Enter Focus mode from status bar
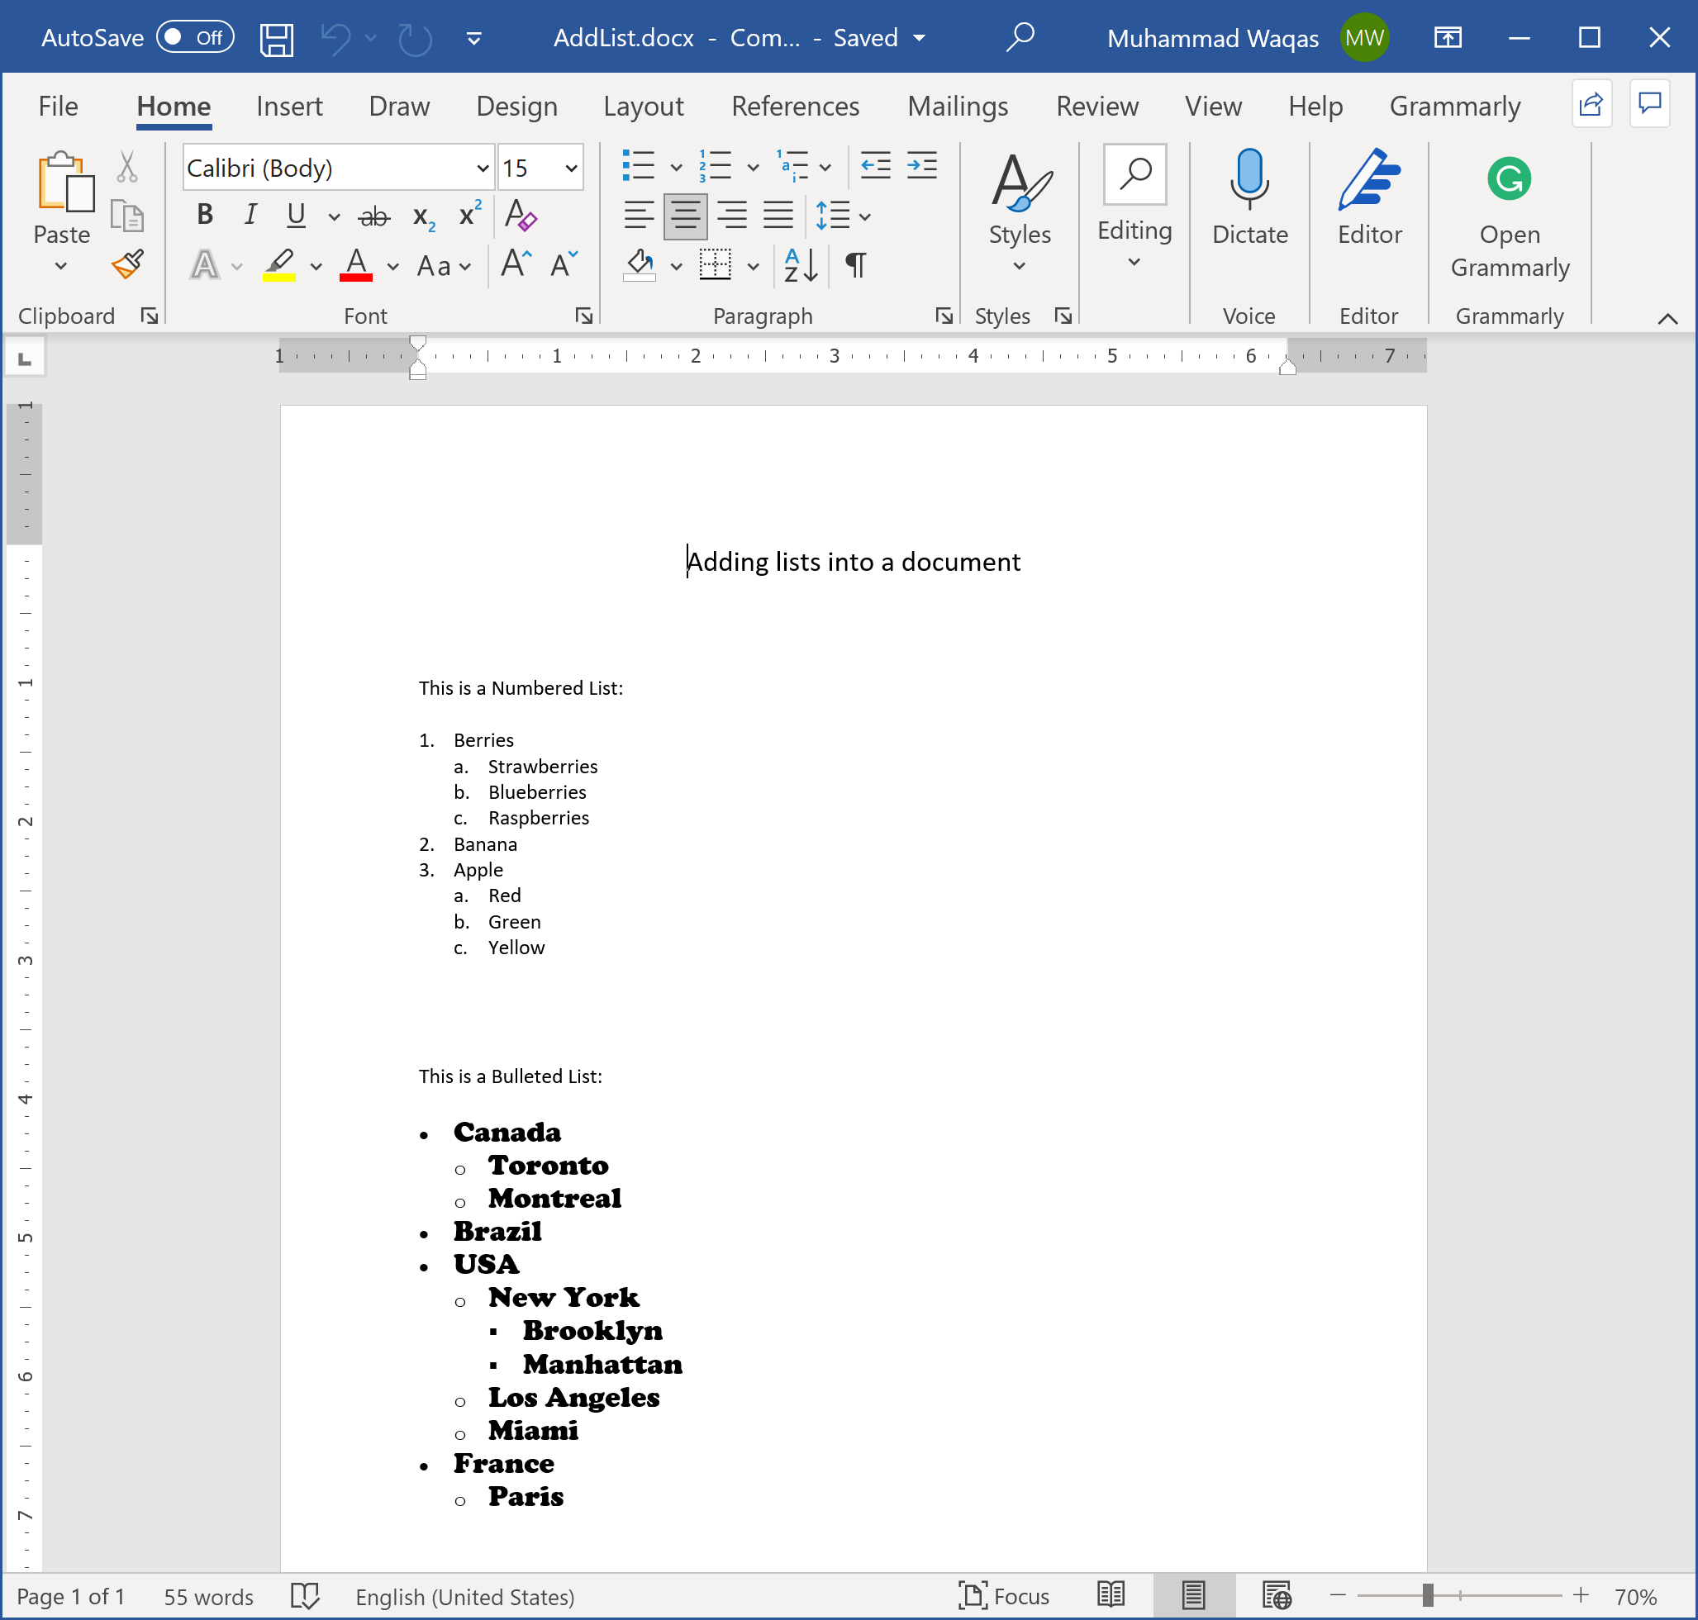 click(1004, 1596)
